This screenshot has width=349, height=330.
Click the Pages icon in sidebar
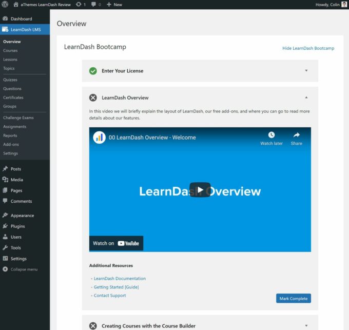click(5, 190)
